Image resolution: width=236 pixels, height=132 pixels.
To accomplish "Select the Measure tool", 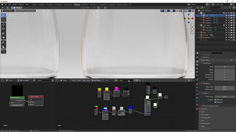I will (4, 47).
